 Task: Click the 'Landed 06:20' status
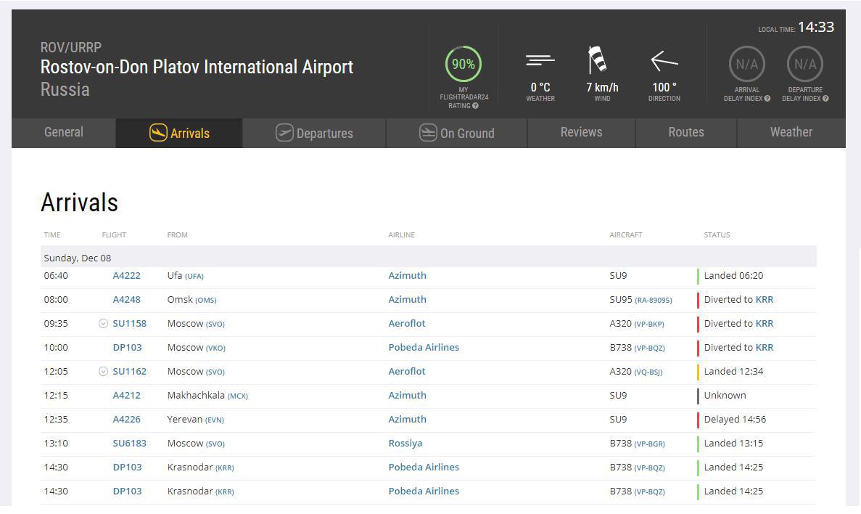(733, 275)
